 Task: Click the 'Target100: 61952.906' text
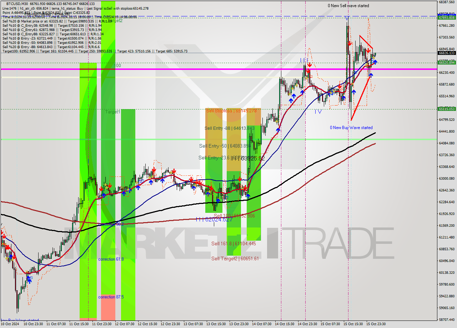pos(19,51)
